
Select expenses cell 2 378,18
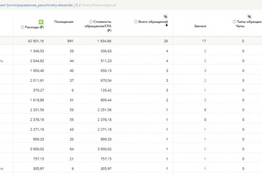click(x=37, y=120)
